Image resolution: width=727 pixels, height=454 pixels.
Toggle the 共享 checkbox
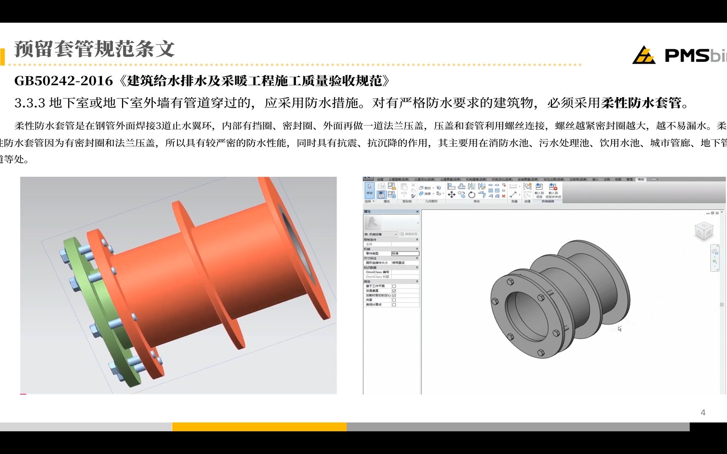pyautogui.click(x=394, y=300)
